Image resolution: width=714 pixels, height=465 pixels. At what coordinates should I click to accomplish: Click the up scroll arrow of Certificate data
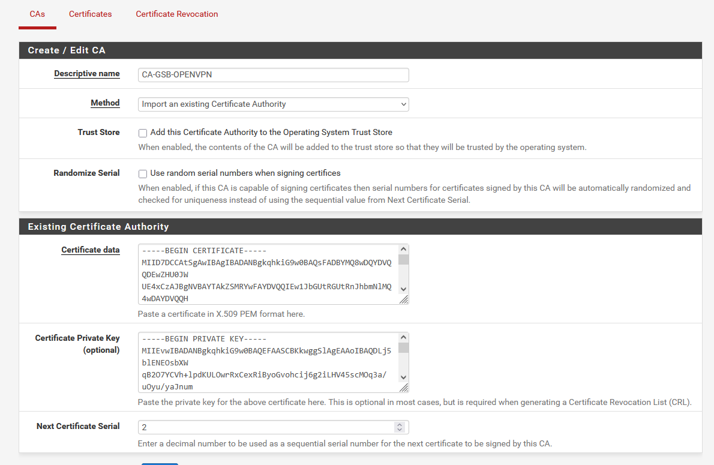click(x=403, y=248)
